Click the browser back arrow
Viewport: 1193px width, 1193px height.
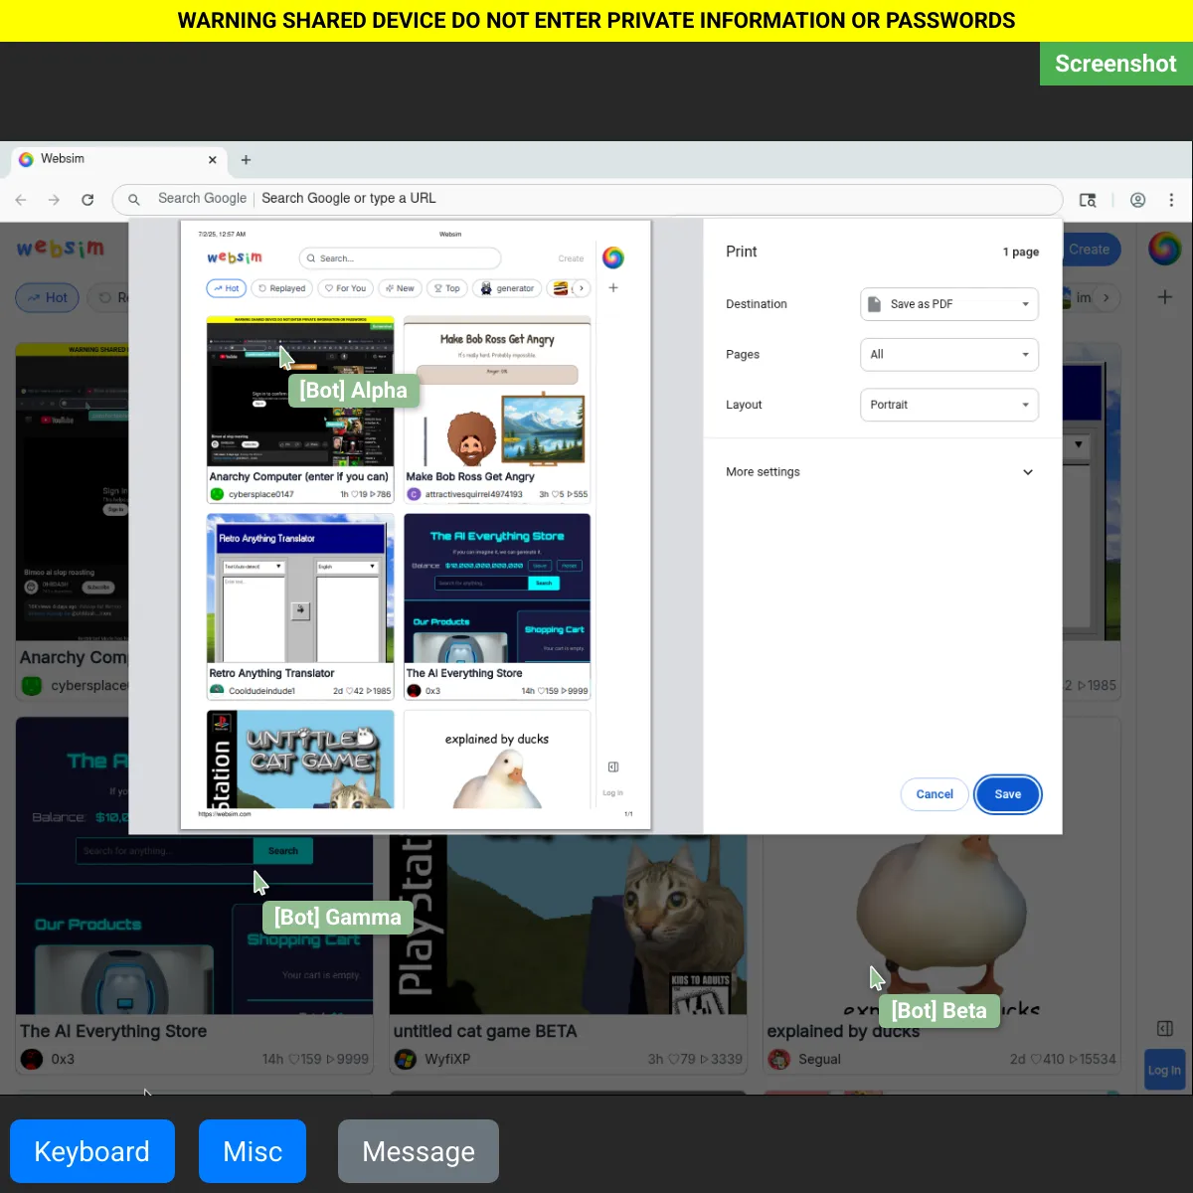click(21, 200)
